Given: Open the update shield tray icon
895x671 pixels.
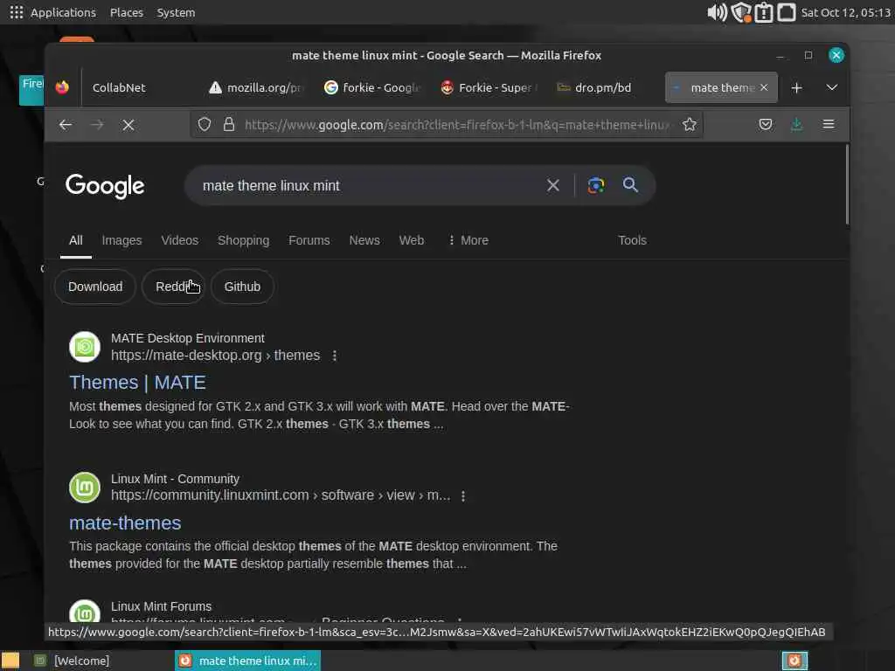Looking at the screenshot, I should (741, 12).
